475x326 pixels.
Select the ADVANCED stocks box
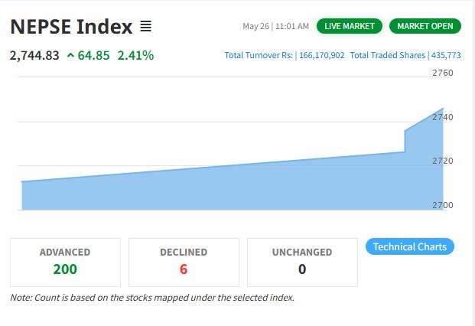point(66,262)
